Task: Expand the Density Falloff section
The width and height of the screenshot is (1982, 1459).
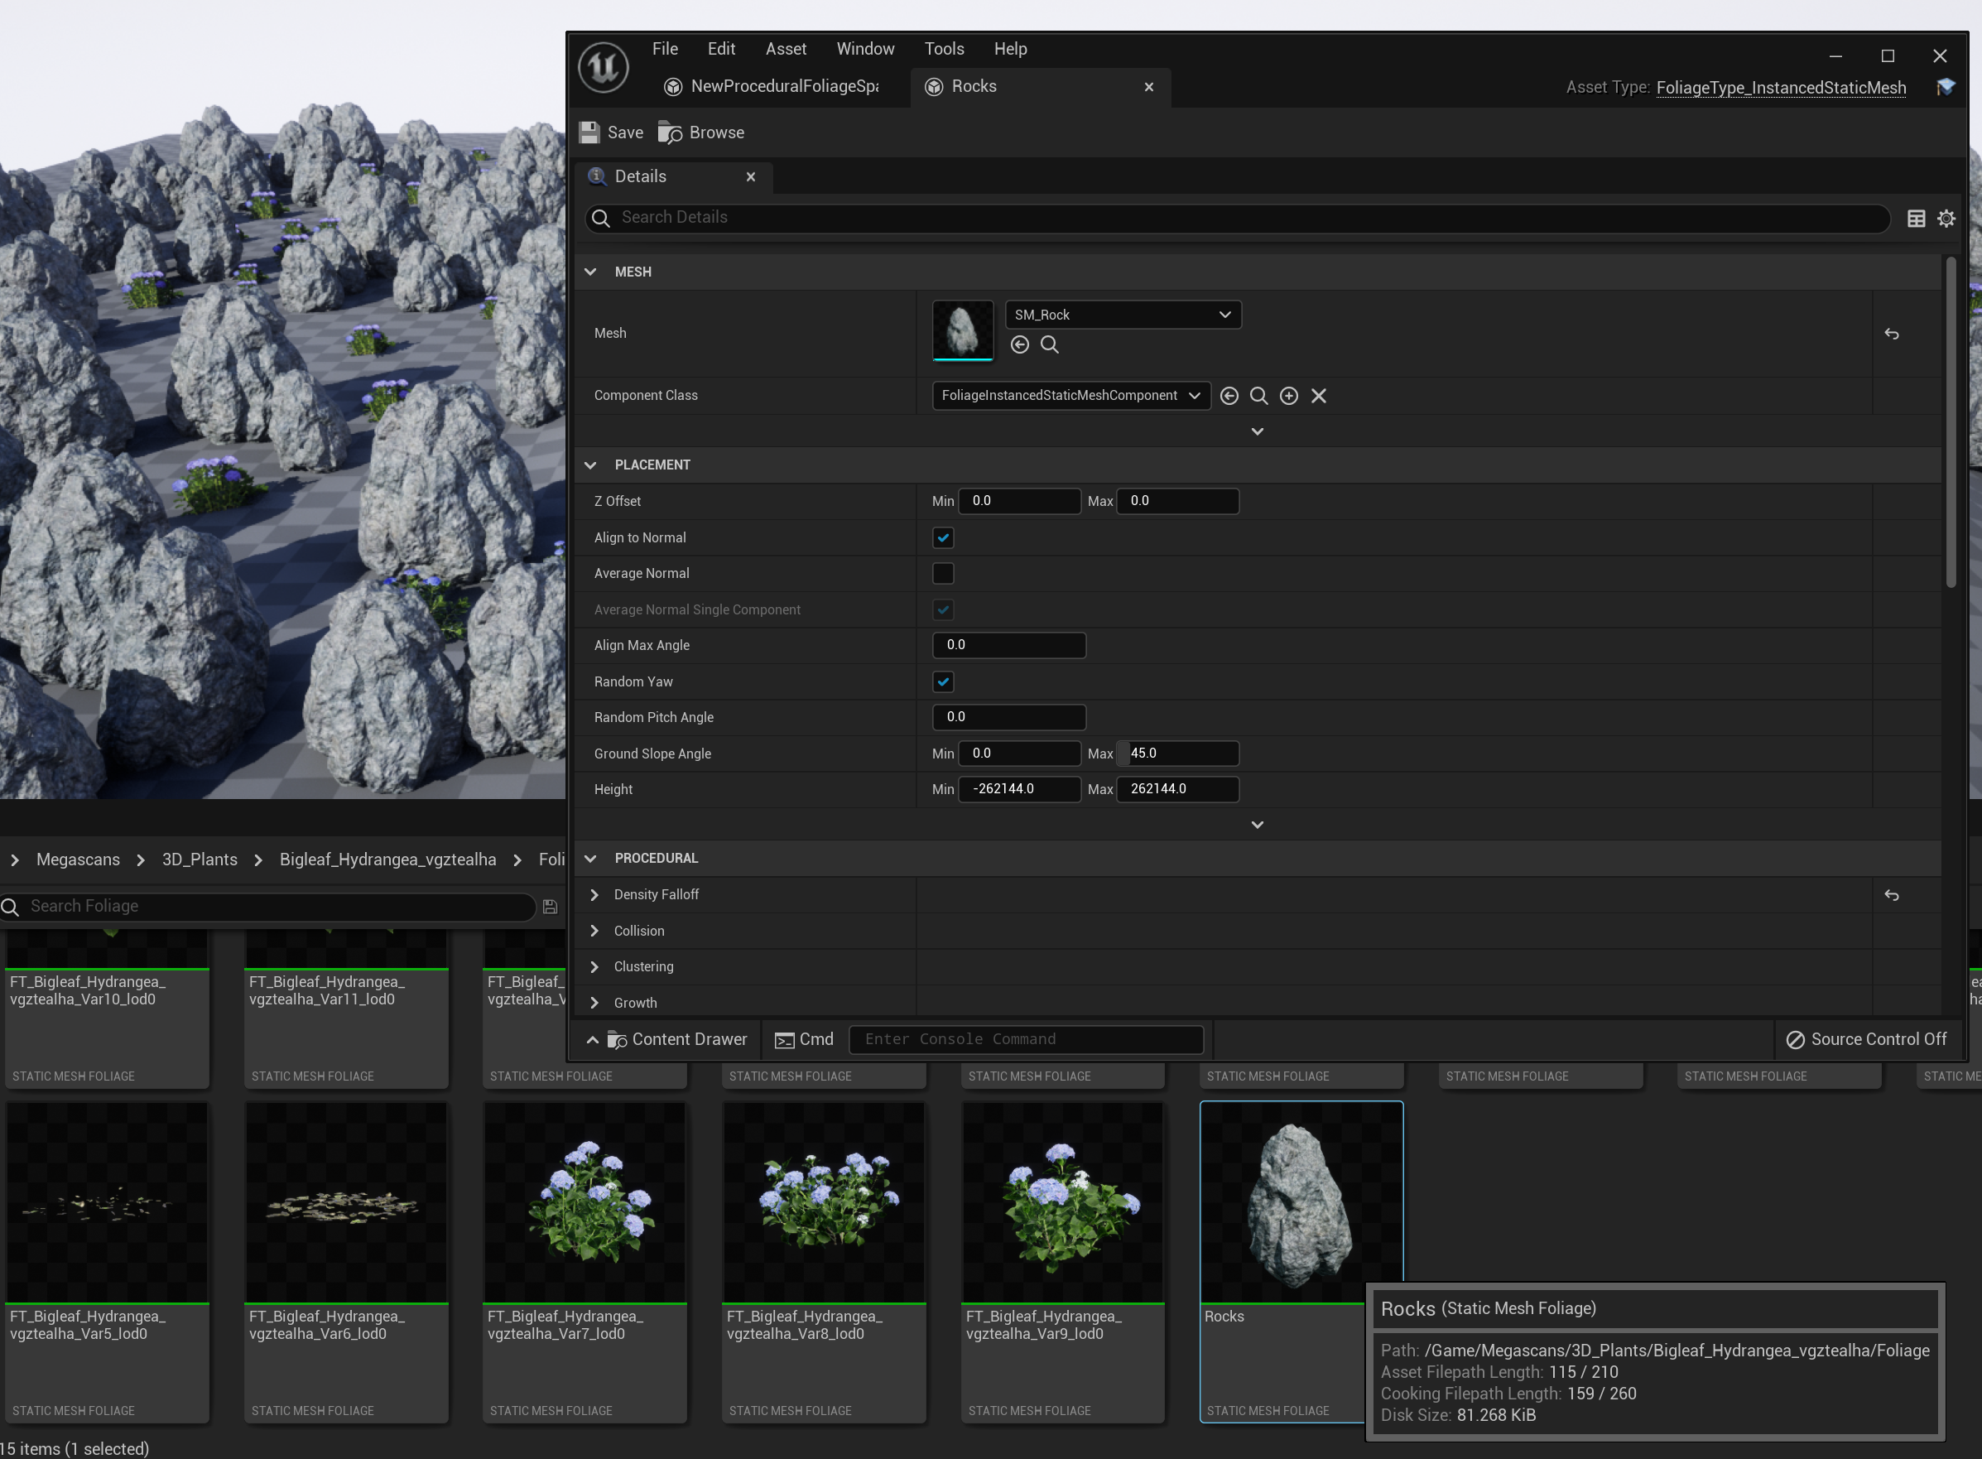Action: pos(594,894)
